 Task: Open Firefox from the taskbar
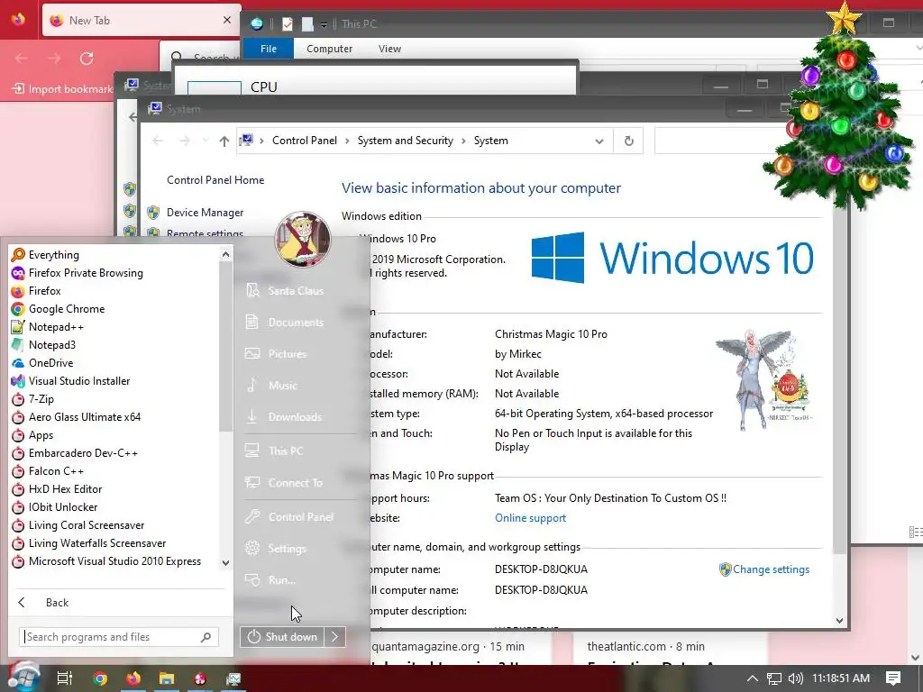pyautogui.click(x=133, y=678)
